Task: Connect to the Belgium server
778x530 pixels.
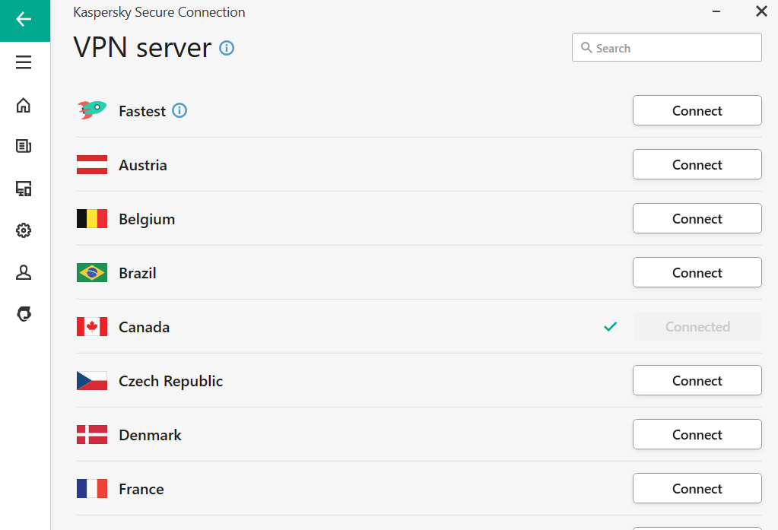Action: (697, 218)
